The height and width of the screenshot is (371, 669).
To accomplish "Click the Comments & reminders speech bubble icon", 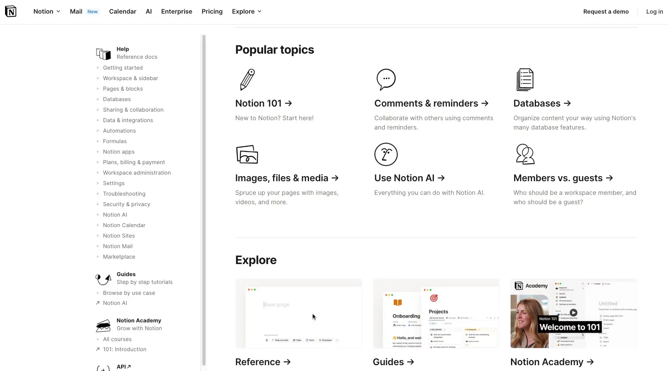I will [x=386, y=80].
